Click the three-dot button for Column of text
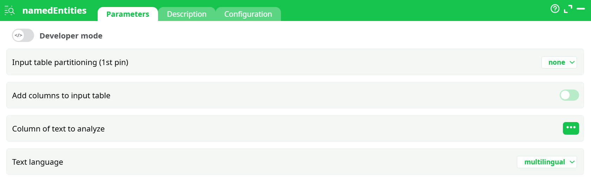591x178 pixels. tap(571, 128)
